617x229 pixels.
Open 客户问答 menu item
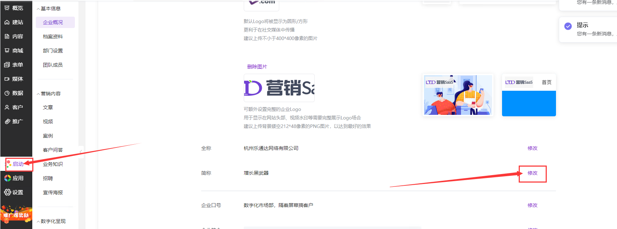tap(53, 150)
